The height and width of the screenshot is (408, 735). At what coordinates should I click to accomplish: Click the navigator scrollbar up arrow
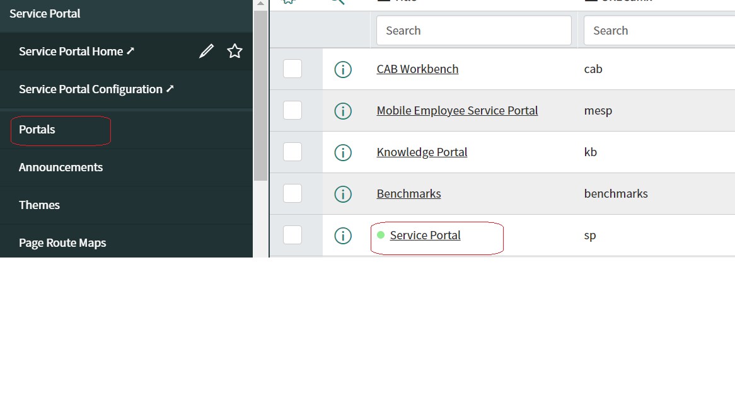[260, 3]
